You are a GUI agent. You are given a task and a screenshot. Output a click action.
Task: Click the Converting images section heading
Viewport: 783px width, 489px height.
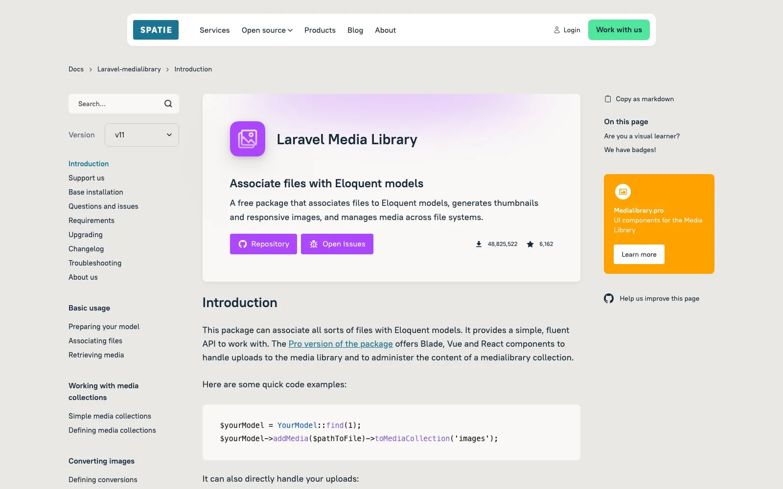tap(101, 461)
